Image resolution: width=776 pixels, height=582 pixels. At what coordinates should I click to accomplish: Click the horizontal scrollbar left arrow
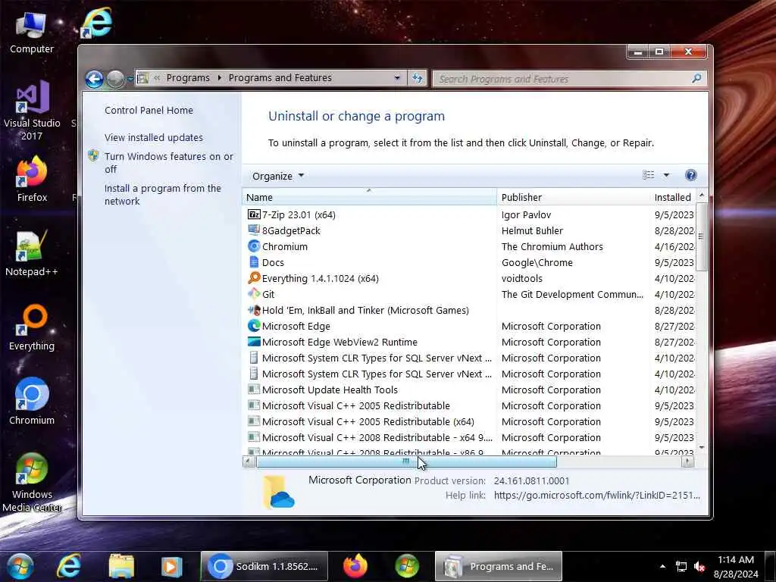click(249, 462)
